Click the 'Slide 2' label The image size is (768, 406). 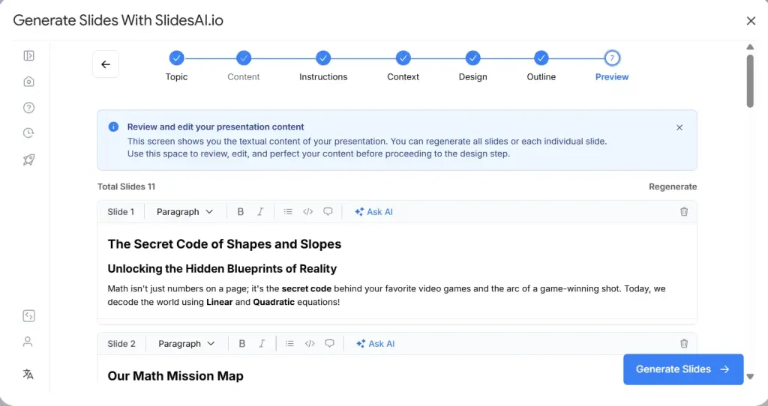[x=121, y=344]
